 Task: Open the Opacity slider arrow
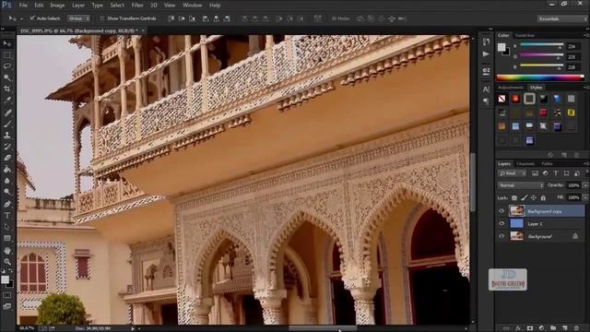pyautogui.click(x=585, y=185)
